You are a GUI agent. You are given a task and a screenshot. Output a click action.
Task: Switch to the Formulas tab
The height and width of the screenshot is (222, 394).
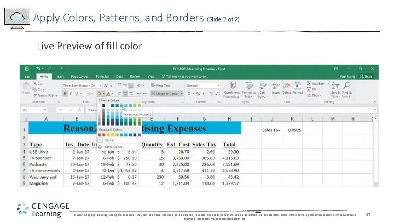tap(102, 77)
